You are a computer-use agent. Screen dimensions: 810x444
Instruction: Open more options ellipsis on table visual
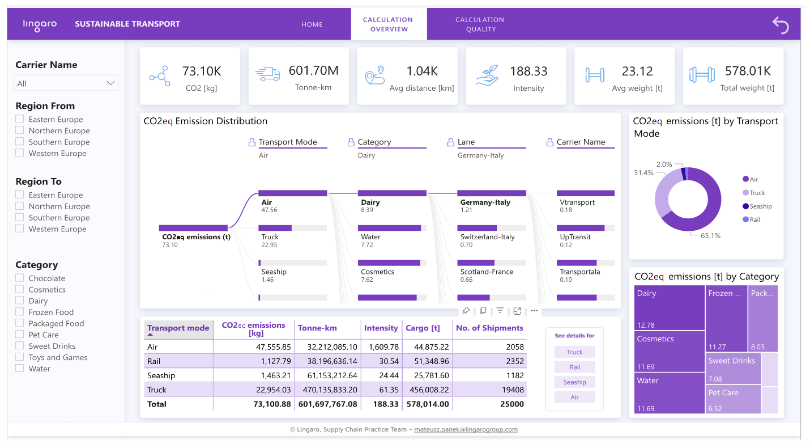534,311
